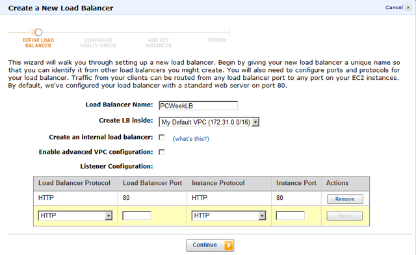Remove the HTTP 80 listener
This screenshot has width=416, height=255.
coord(345,199)
